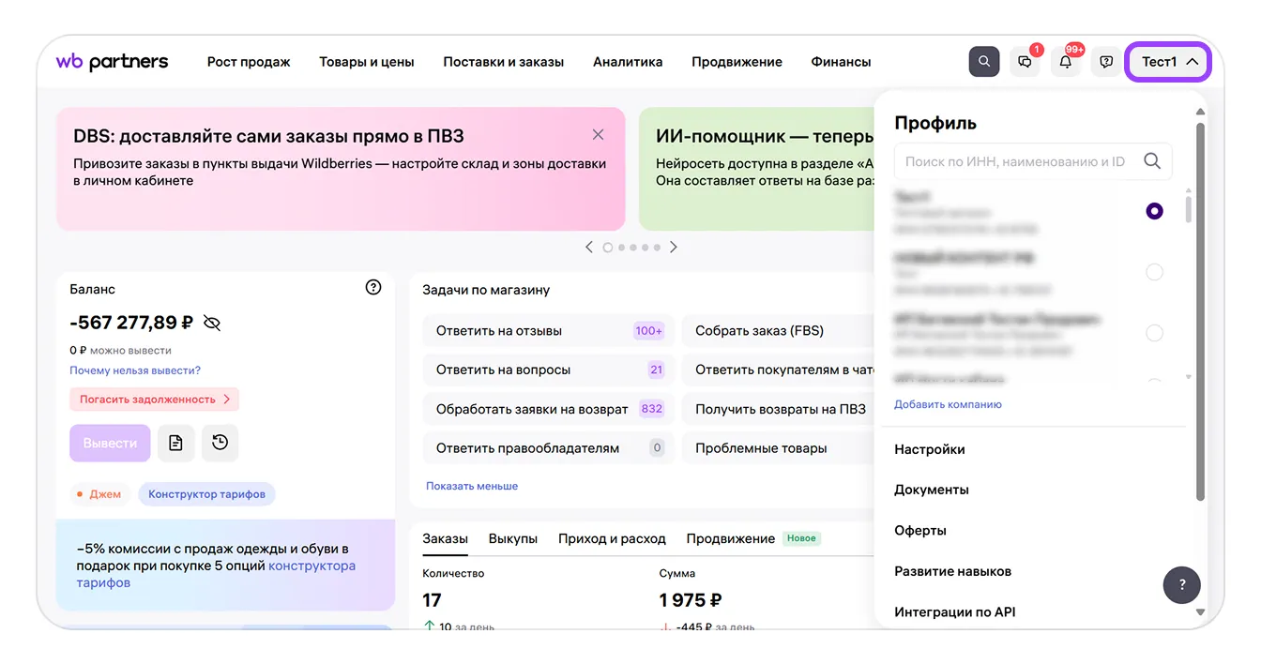Open Ответить на отзывы task
The image size is (1261, 664).
click(549, 330)
